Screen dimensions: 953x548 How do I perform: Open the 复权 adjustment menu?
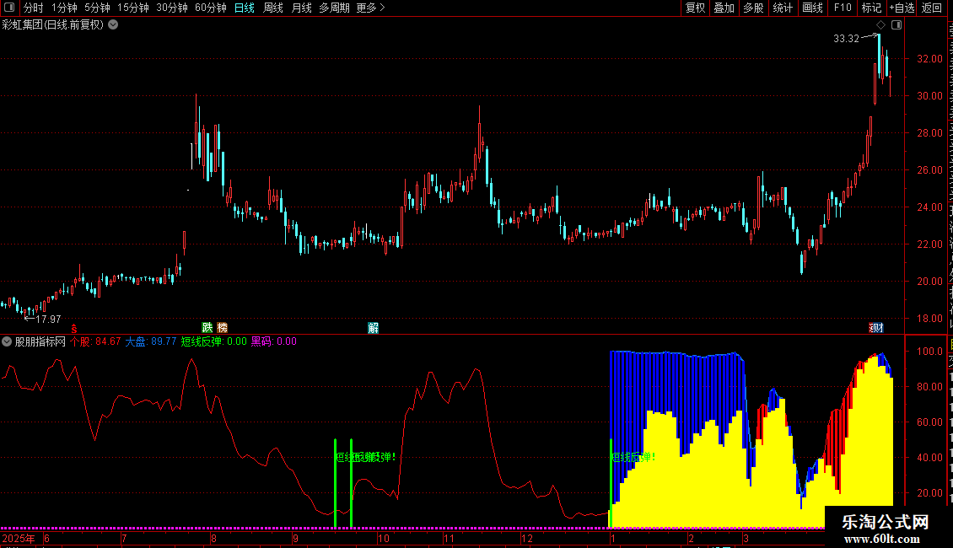pyautogui.click(x=695, y=8)
